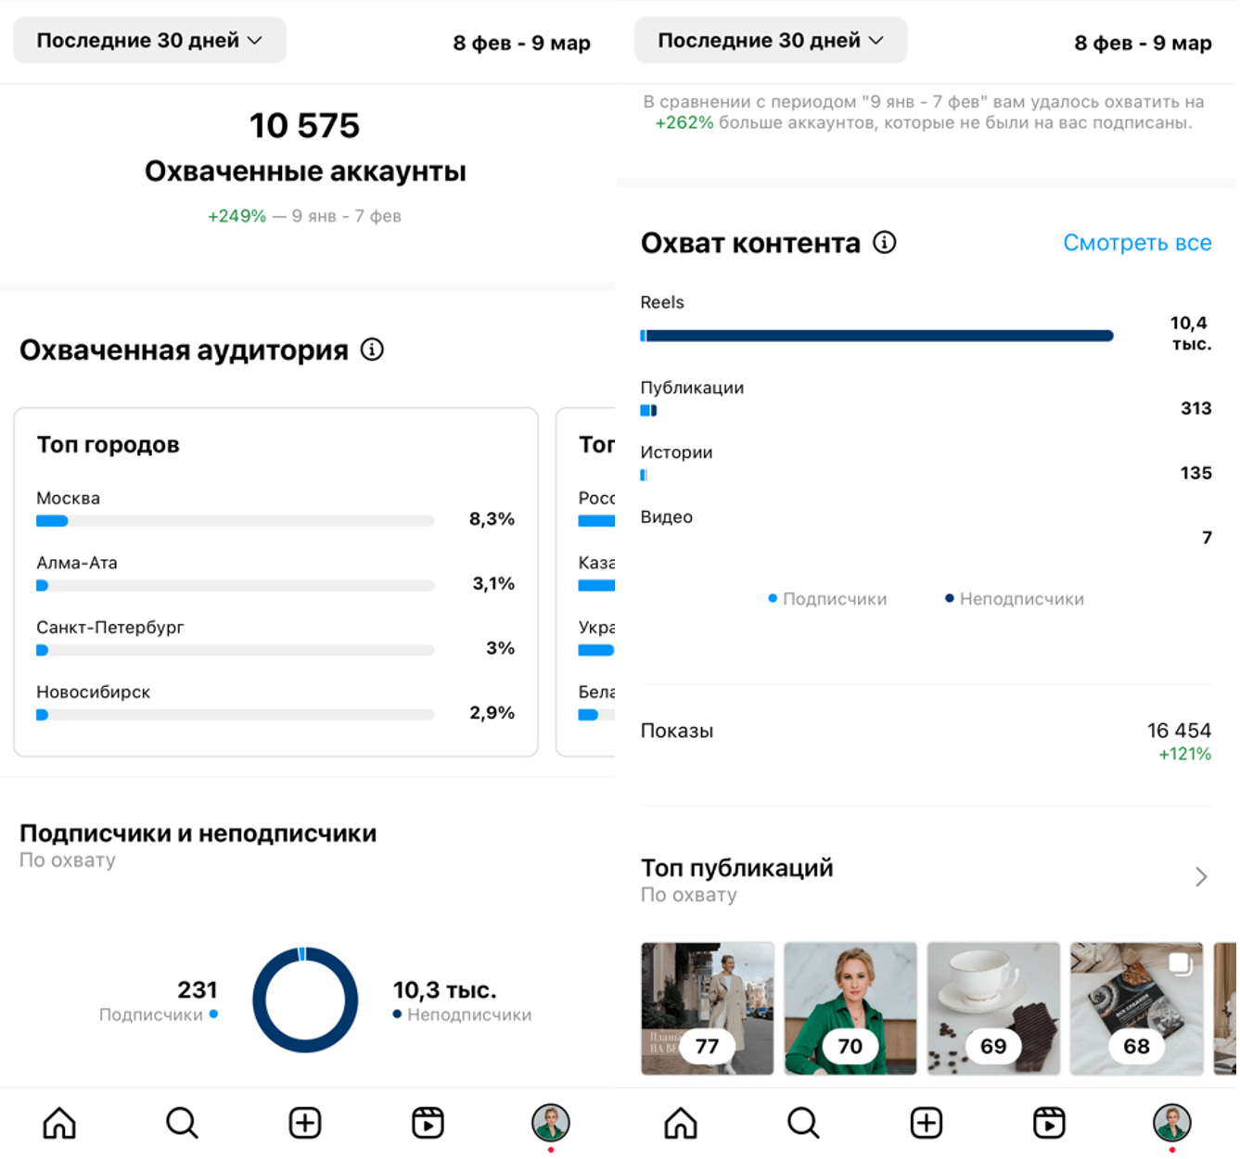Tap info icon beside Охват контента

[x=885, y=243]
